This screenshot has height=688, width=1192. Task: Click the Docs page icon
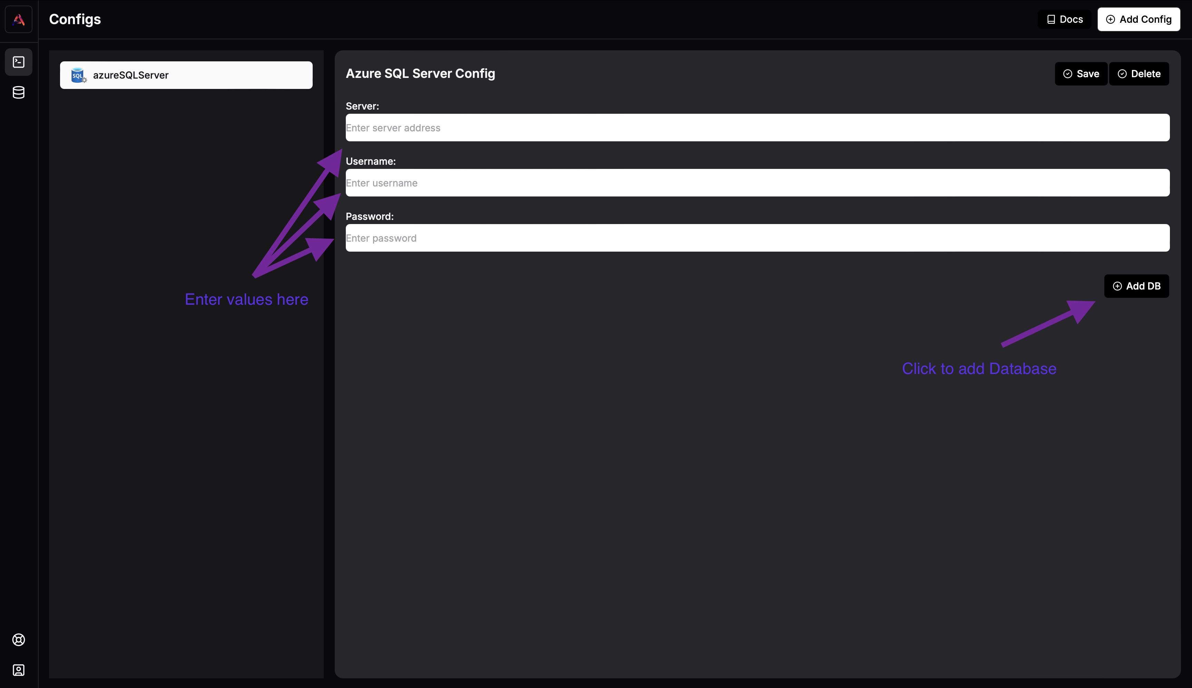tap(1051, 18)
